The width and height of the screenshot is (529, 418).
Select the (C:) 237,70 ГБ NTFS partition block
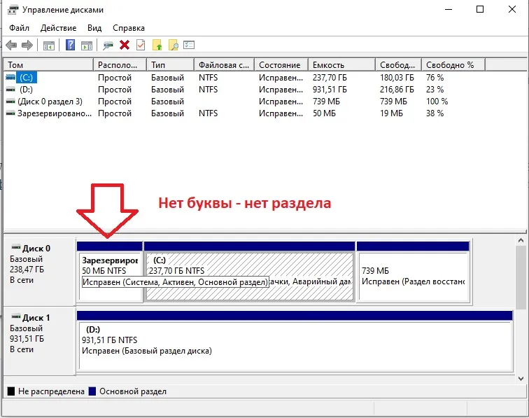tap(249, 272)
